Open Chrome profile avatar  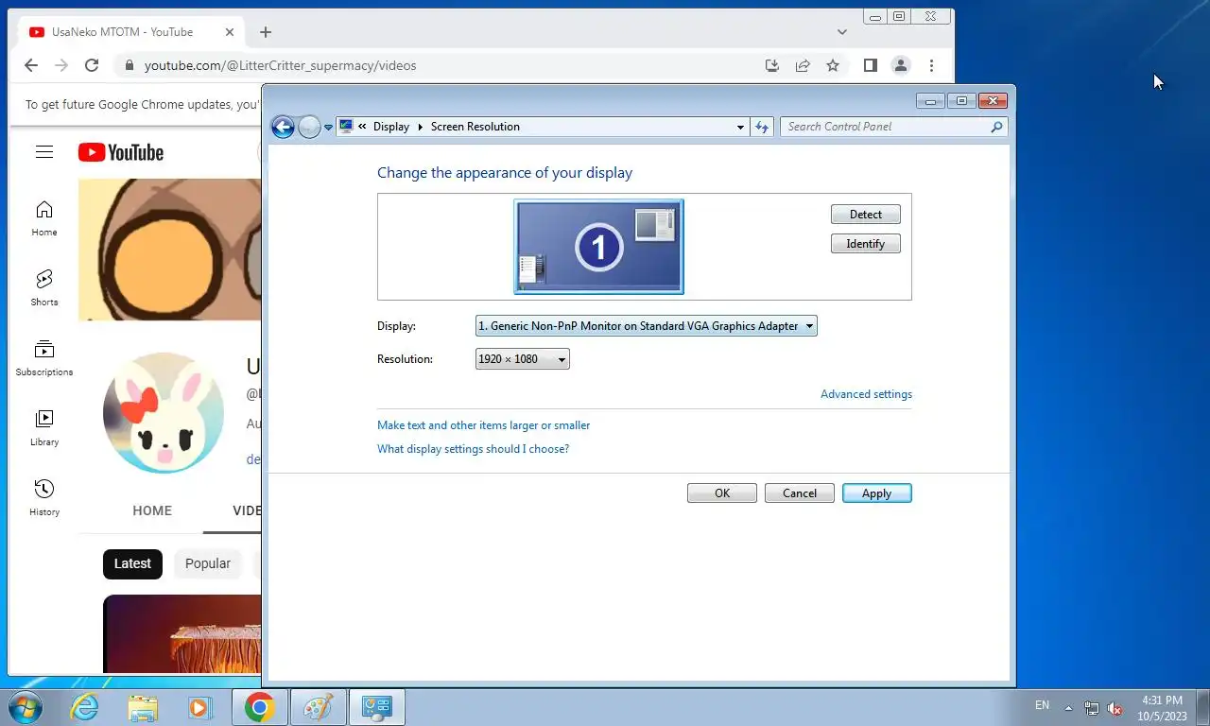(x=901, y=65)
